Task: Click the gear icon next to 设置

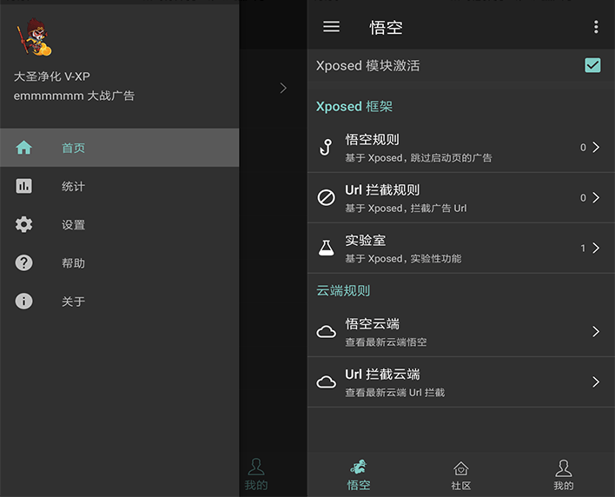Action: click(24, 224)
